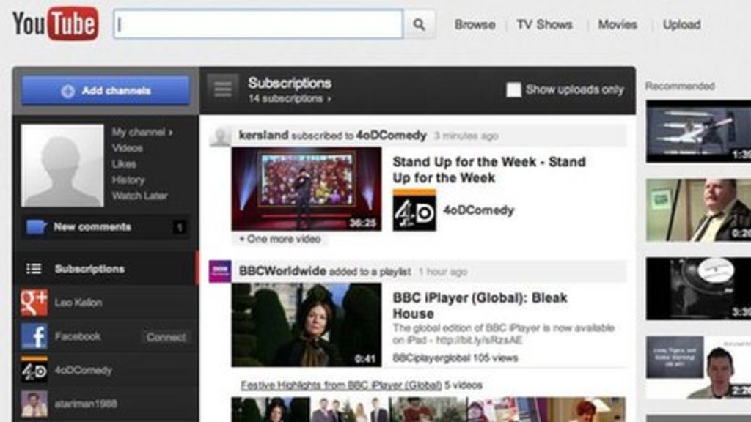Click the Add channels button
This screenshot has height=422, width=751.
[106, 90]
